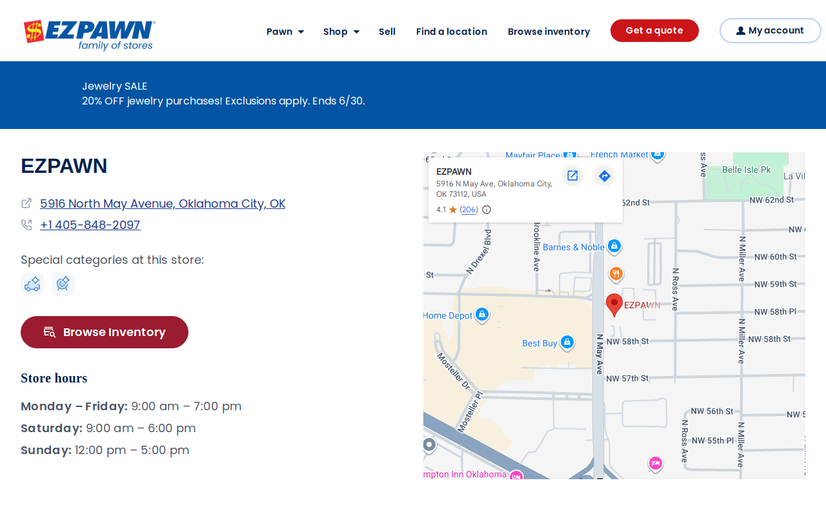Click the external link icon beside address

[x=26, y=203]
